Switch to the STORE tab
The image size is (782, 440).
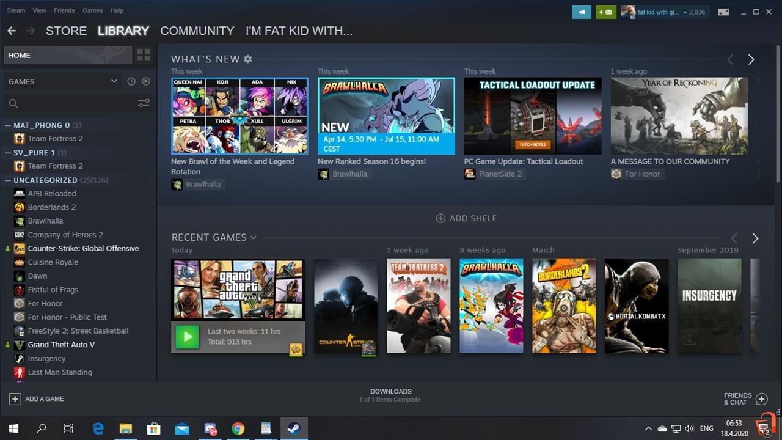click(66, 31)
